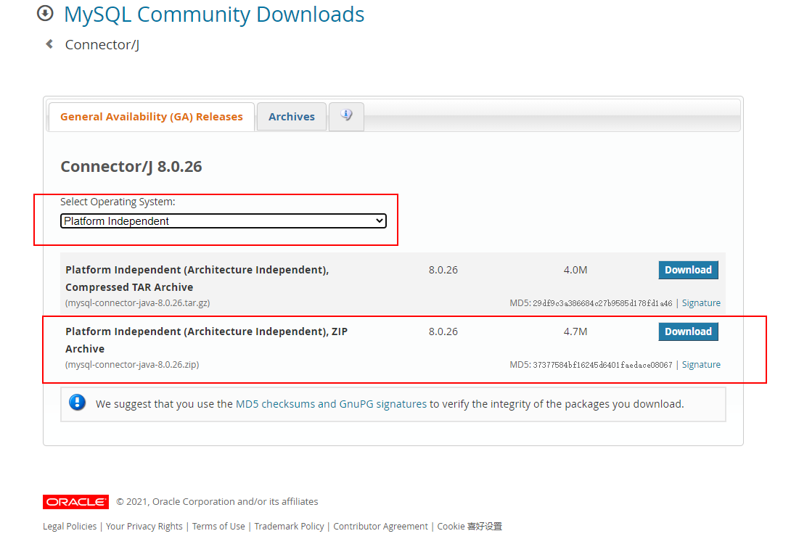Click the ZIP Archive package title text

(206, 339)
